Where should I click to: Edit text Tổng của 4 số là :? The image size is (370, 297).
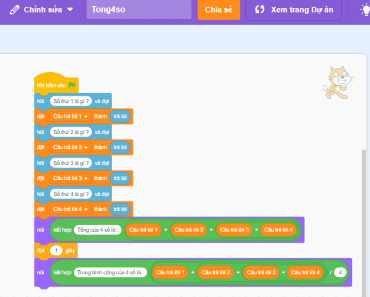[x=98, y=230]
